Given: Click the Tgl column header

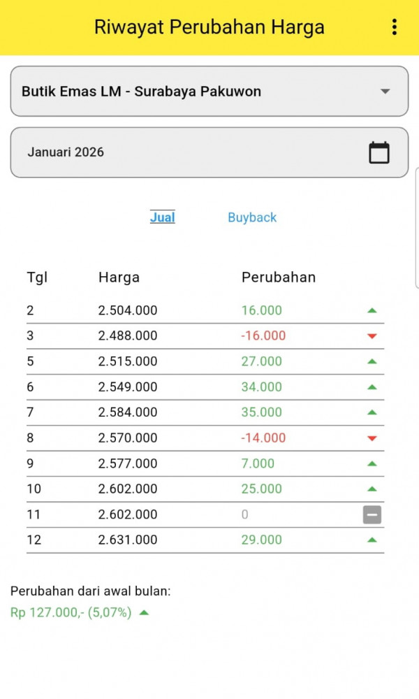Looking at the screenshot, I should (x=37, y=278).
